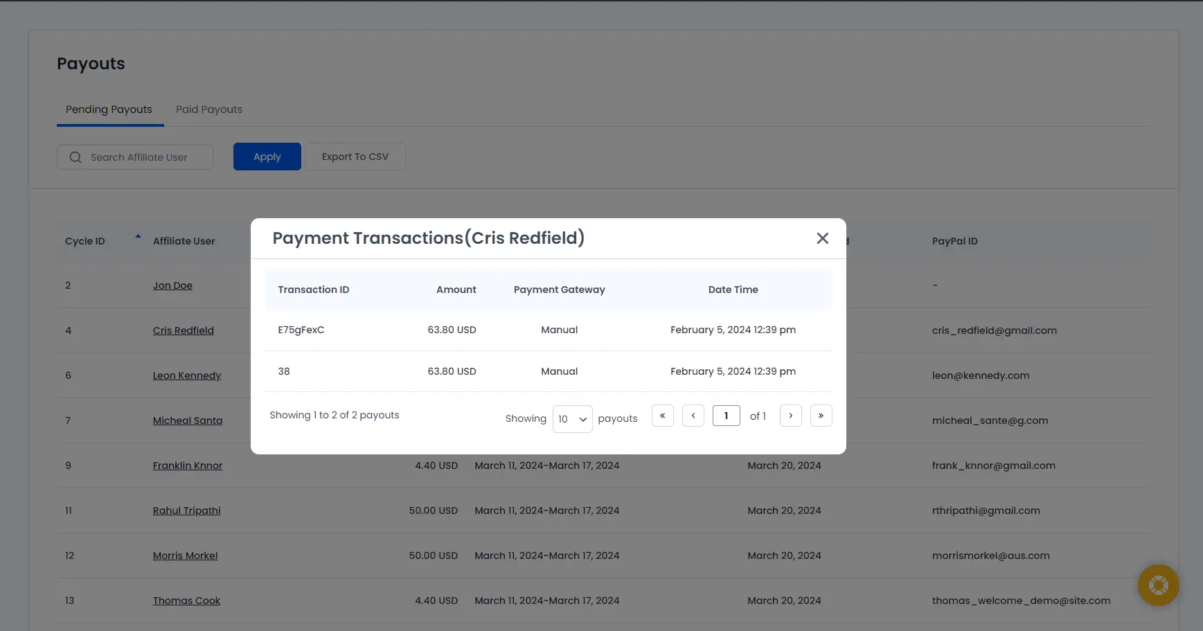Viewport: 1203px width, 631px height.
Task: Switch to Pending Payouts tab
Action: point(109,109)
